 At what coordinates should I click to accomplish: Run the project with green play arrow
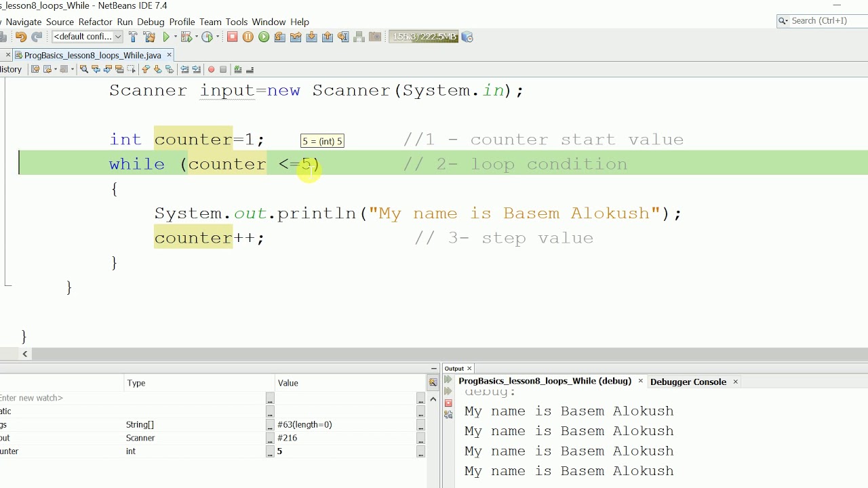(x=166, y=37)
